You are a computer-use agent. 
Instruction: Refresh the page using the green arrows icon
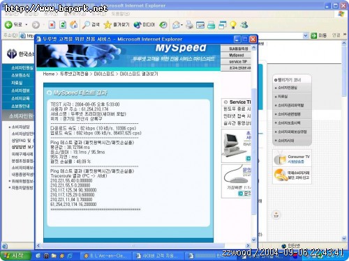(x=63, y=24)
